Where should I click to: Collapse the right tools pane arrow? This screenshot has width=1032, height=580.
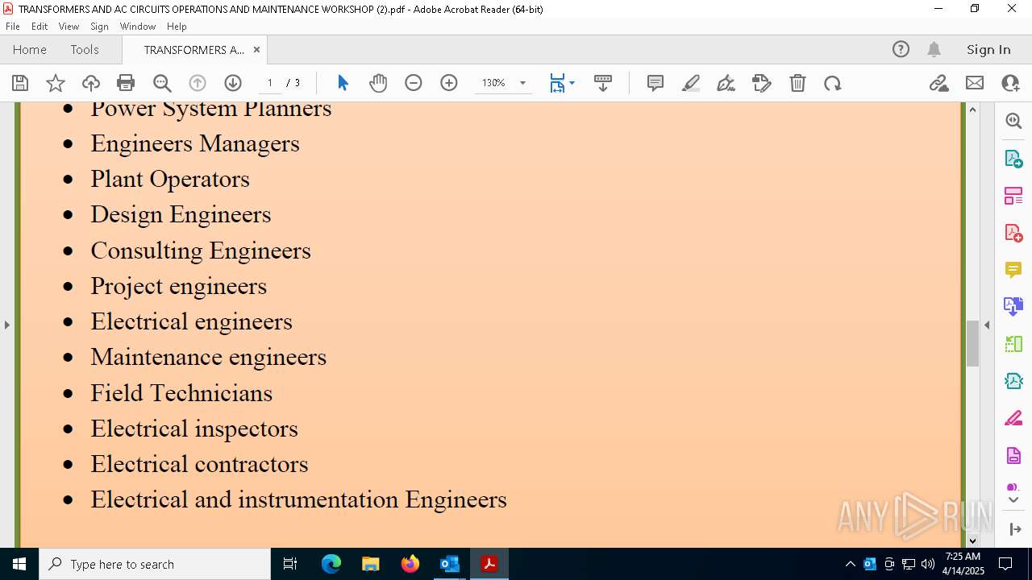[987, 325]
